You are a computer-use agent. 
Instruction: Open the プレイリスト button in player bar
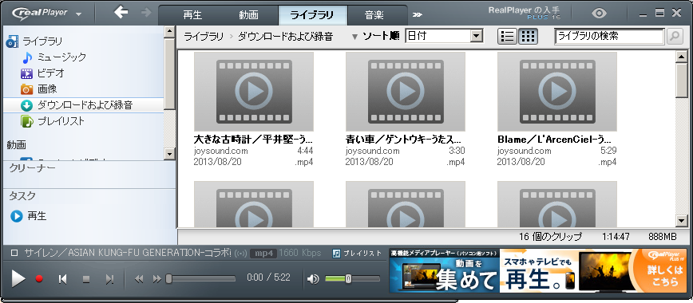(357, 253)
